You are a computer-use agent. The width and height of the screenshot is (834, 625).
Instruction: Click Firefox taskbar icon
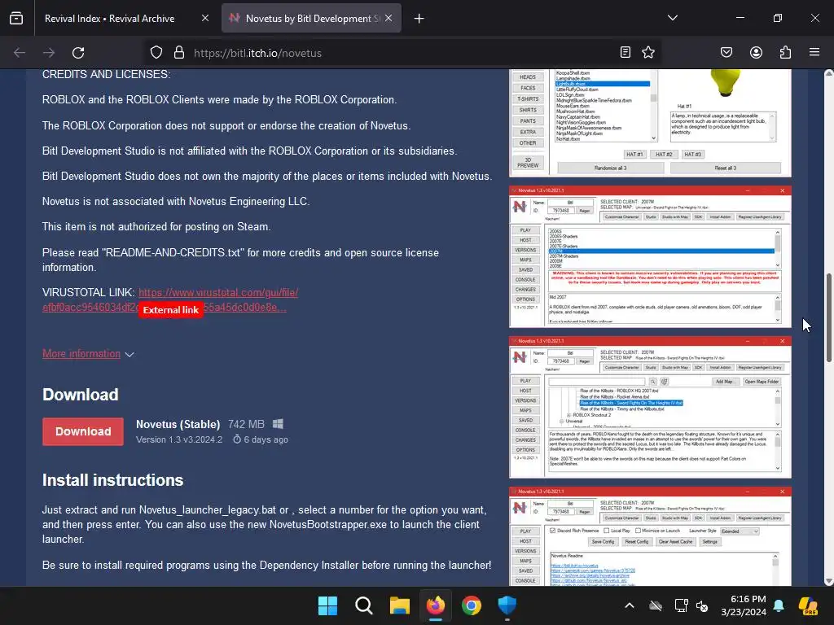pyautogui.click(x=436, y=605)
